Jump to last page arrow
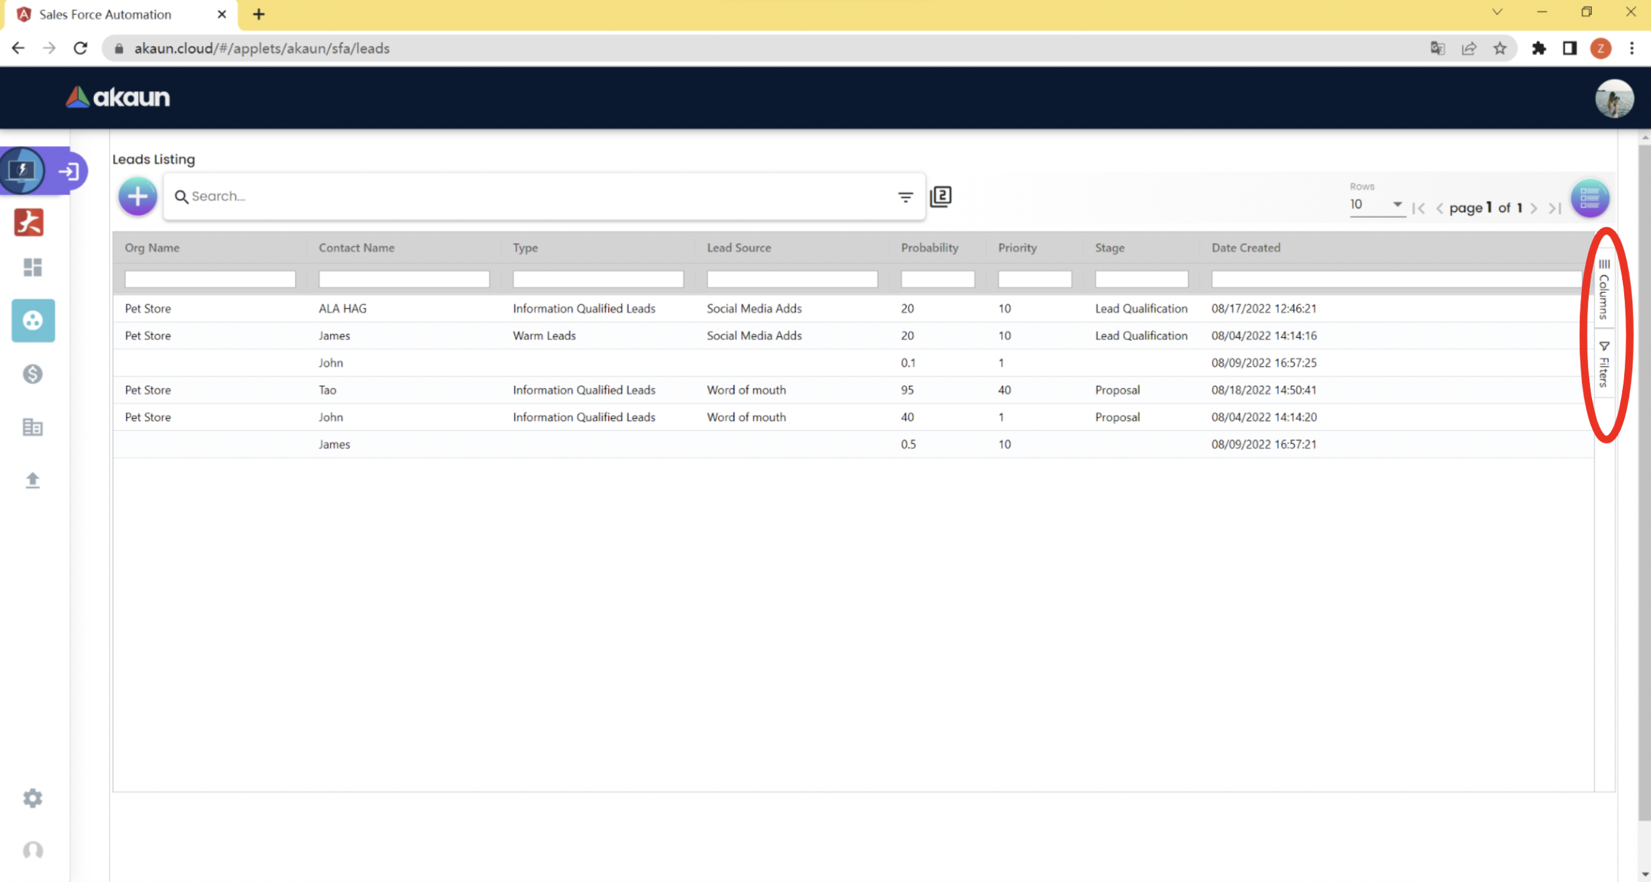The height and width of the screenshot is (882, 1651). (1554, 208)
